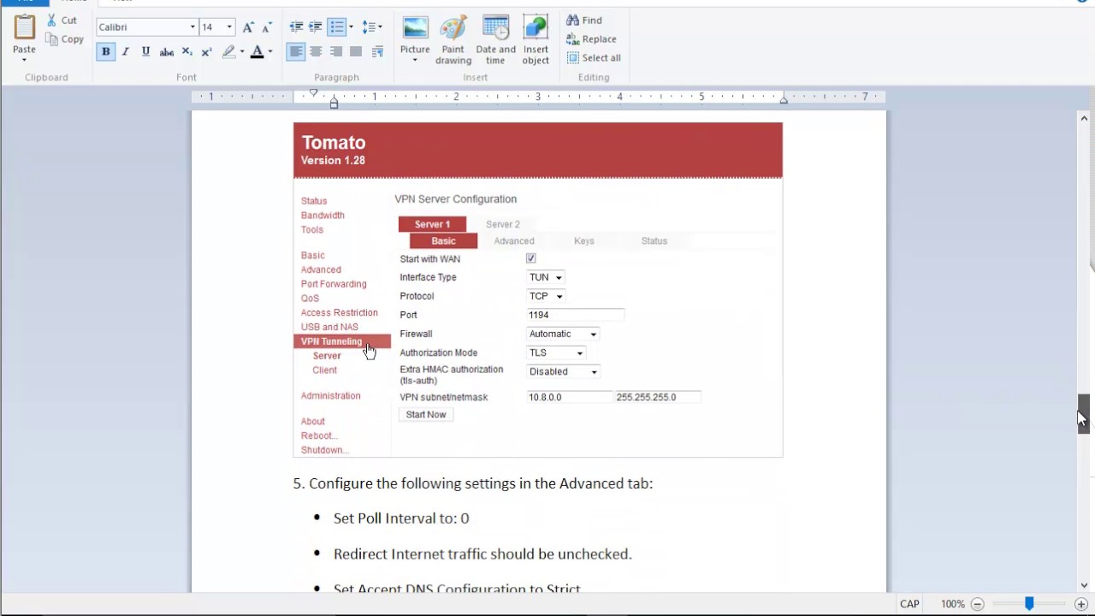
Task: Zoom out with the minus button
Action: pos(977,604)
